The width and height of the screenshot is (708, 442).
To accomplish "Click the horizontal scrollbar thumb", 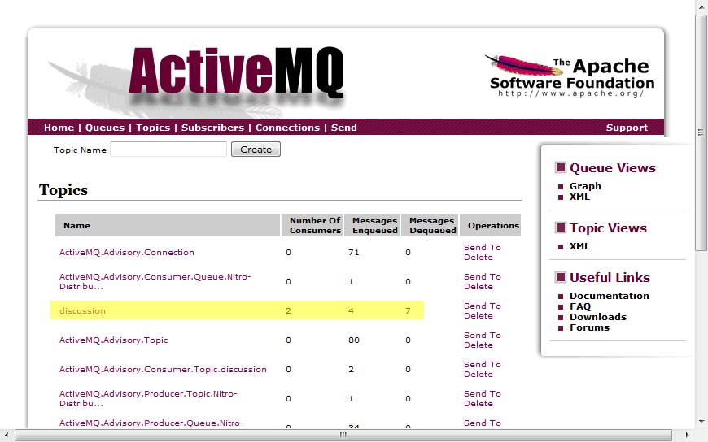I will [343, 435].
